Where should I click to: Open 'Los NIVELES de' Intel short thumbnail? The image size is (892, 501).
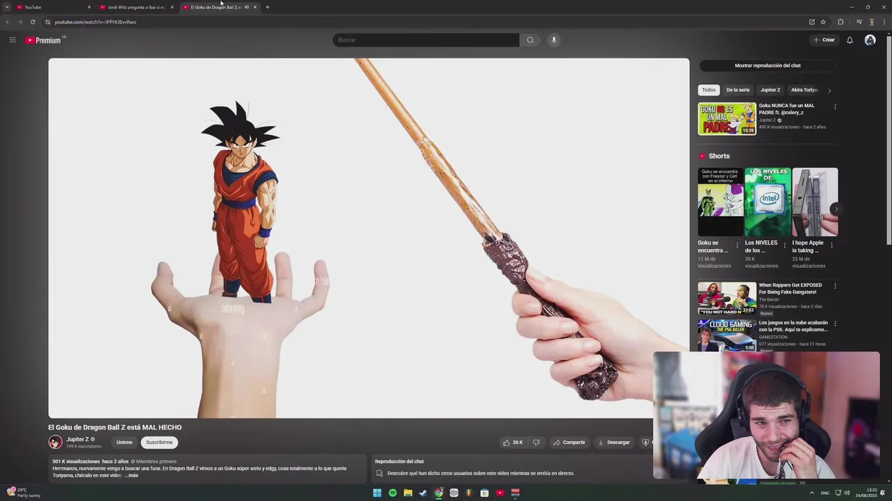tap(767, 202)
